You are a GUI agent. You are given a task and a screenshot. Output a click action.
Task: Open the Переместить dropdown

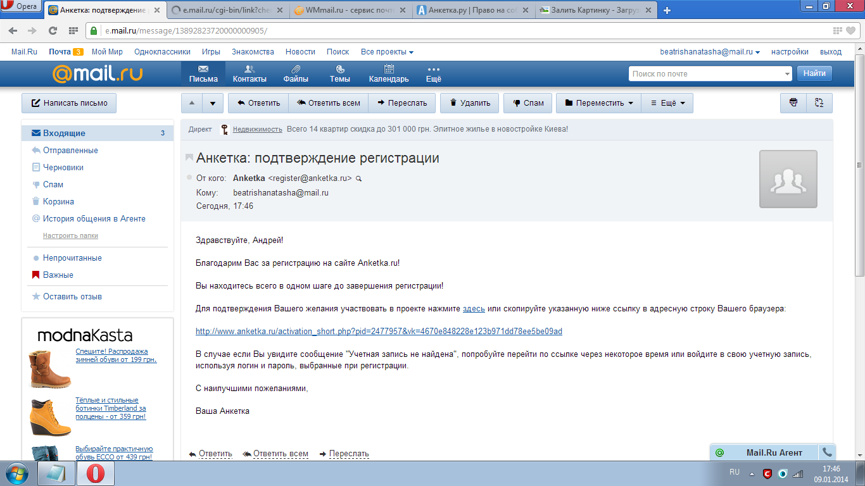[x=598, y=103]
